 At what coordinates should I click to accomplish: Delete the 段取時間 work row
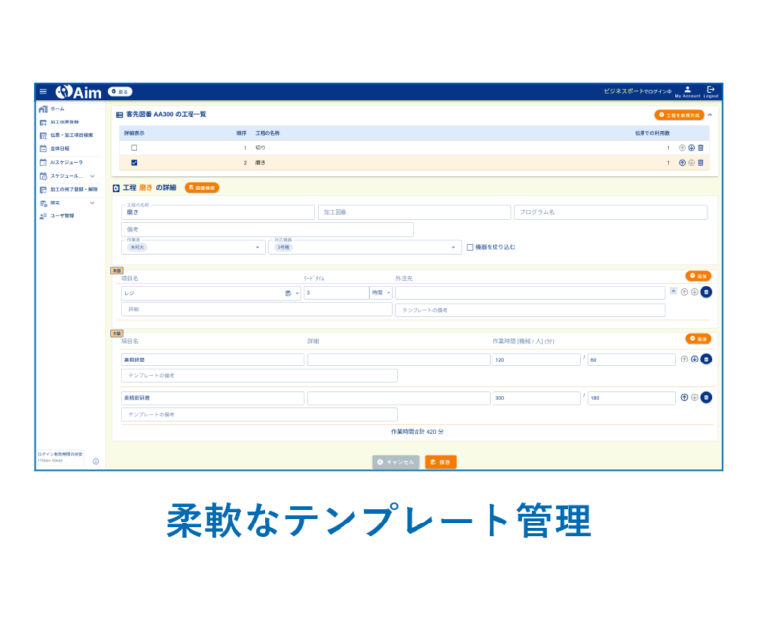pyautogui.click(x=706, y=359)
